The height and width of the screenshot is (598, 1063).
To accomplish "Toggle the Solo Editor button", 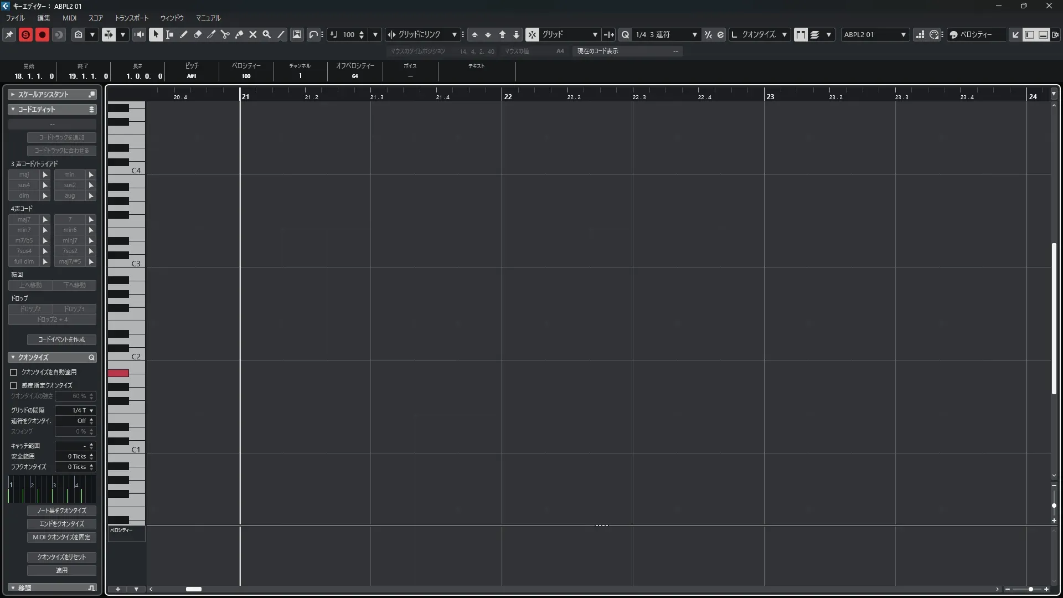I will pos(25,34).
